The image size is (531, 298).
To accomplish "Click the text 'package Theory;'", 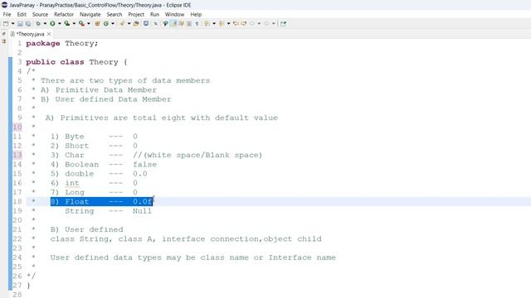I will pos(62,44).
